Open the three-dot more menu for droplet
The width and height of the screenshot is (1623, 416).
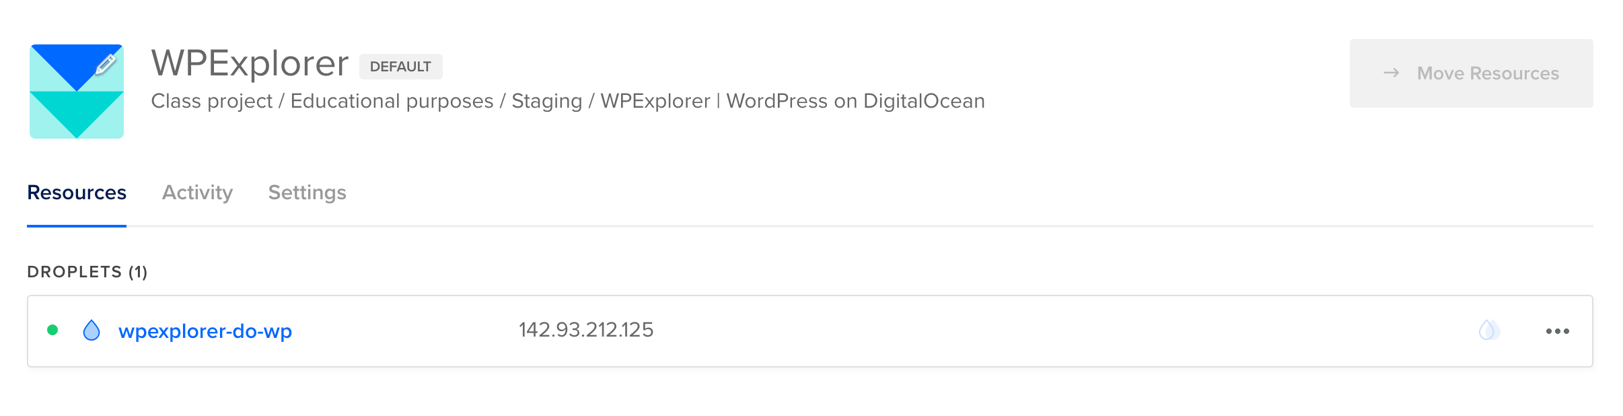tap(1557, 331)
